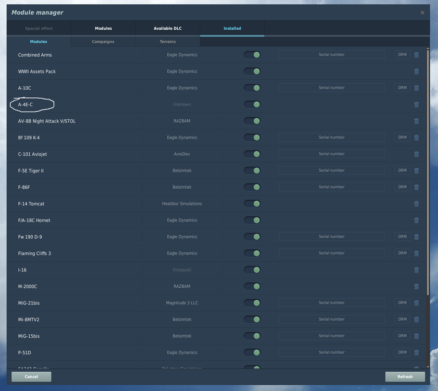The width and height of the screenshot is (438, 391).
Task: Click the Combined Arms serial number field
Action: (x=332, y=54)
